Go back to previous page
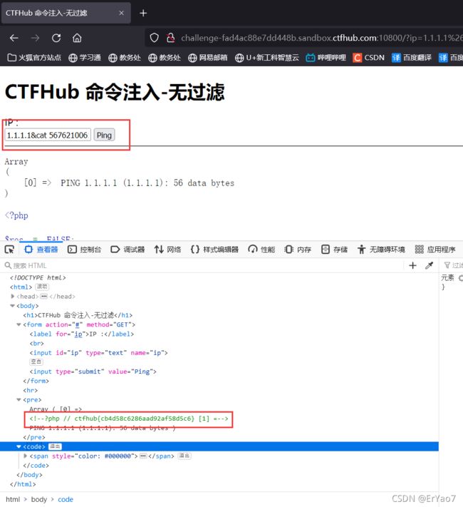The width and height of the screenshot is (463, 507). (x=14, y=39)
